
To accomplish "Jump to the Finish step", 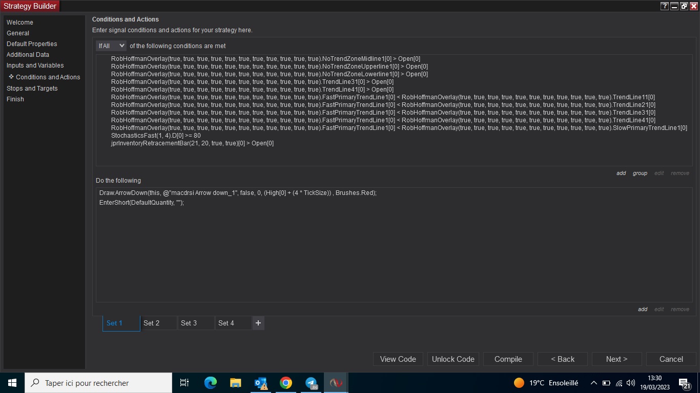I will (15, 99).
